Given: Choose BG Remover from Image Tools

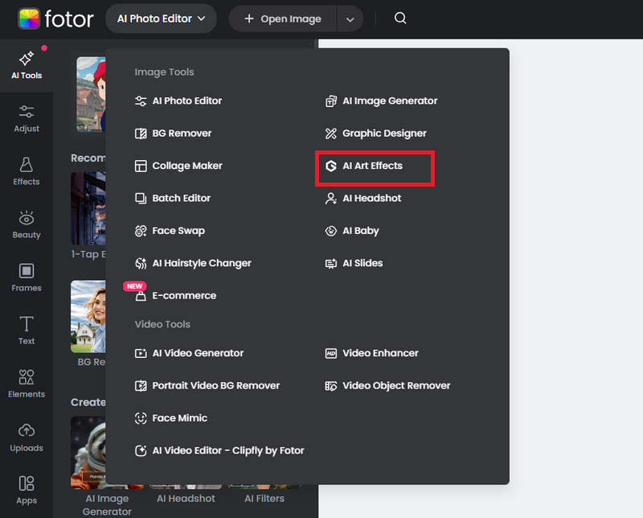Looking at the screenshot, I should pos(174,134).
